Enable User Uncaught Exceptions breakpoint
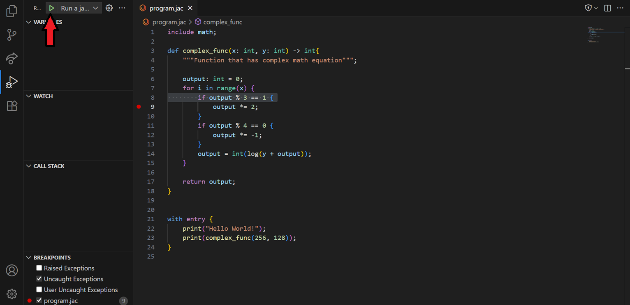The width and height of the screenshot is (630, 305). coord(39,290)
